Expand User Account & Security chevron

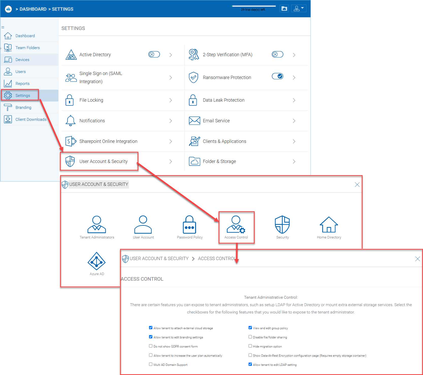171,161
